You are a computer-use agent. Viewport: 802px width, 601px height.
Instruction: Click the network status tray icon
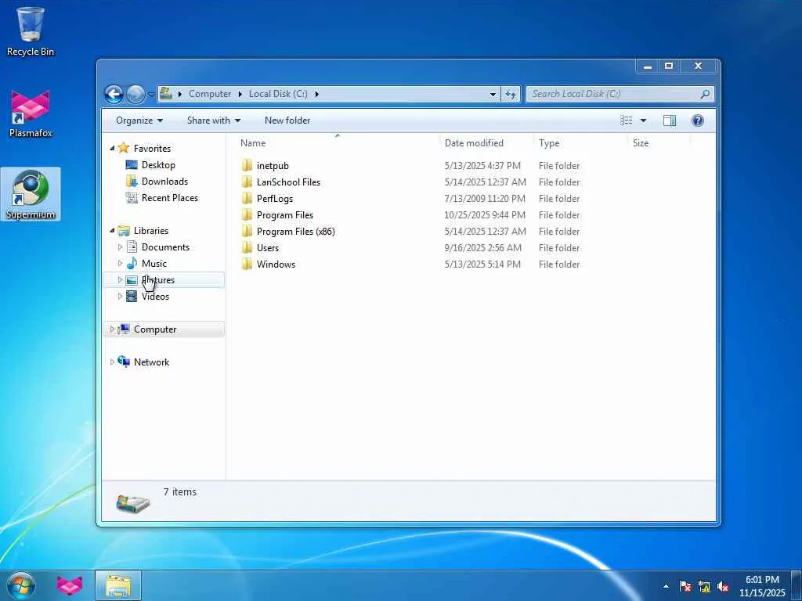(704, 586)
